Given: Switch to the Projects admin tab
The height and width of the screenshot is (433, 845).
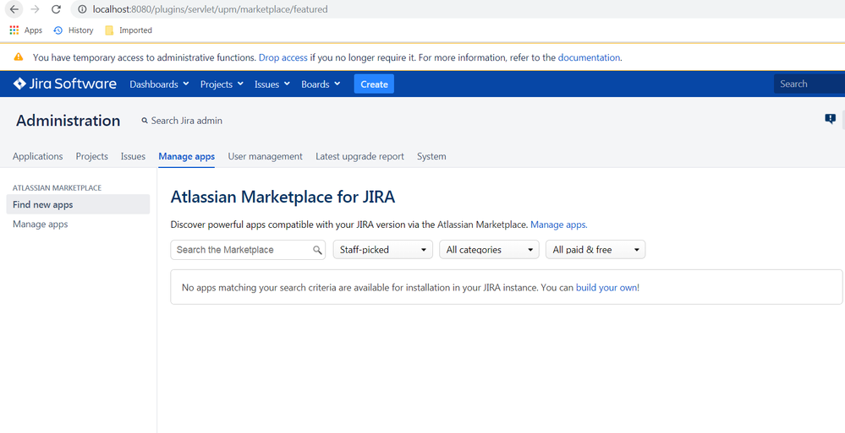Looking at the screenshot, I should 91,156.
